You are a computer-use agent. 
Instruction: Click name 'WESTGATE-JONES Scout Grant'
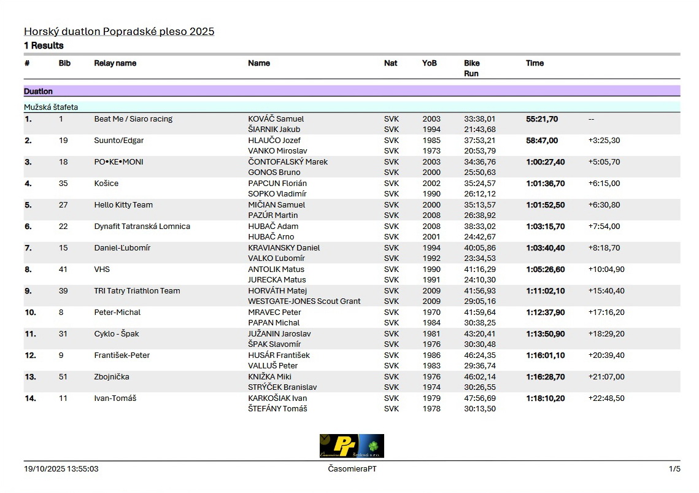304,301
